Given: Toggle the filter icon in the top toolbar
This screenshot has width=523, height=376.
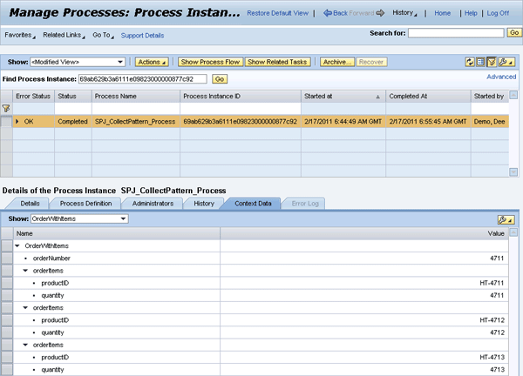Looking at the screenshot, I should point(491,62).
